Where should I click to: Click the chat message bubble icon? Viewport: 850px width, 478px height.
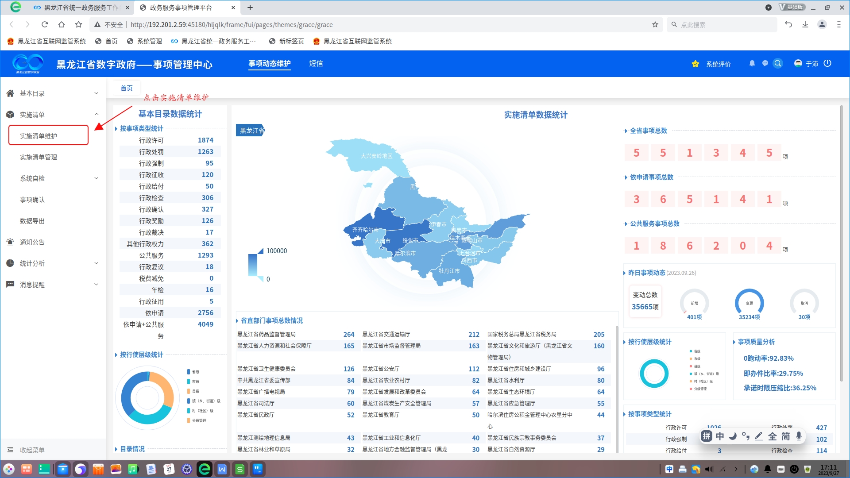point(765,63)
